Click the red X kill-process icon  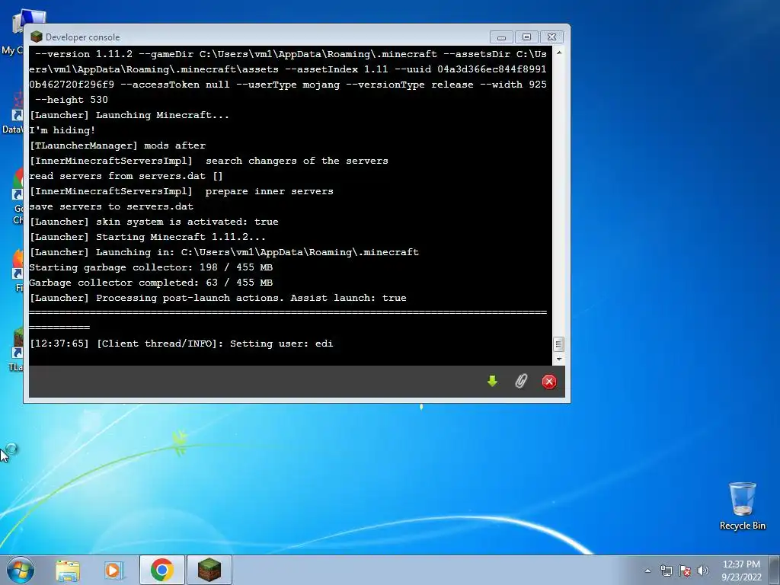pyautogui.click(x=549, y=382)
